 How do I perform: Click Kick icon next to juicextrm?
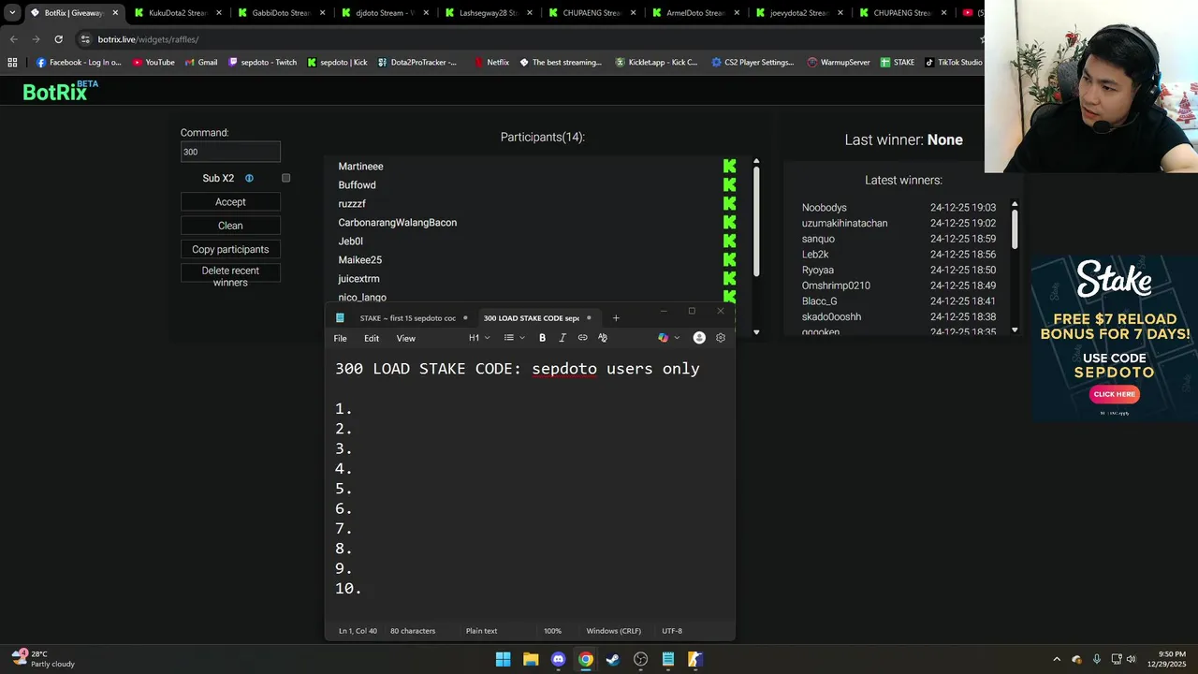730,279
